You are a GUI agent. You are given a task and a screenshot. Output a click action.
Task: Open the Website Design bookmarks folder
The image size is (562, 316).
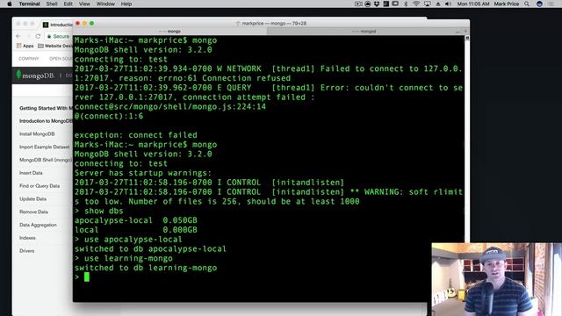[x=54, y=46]
